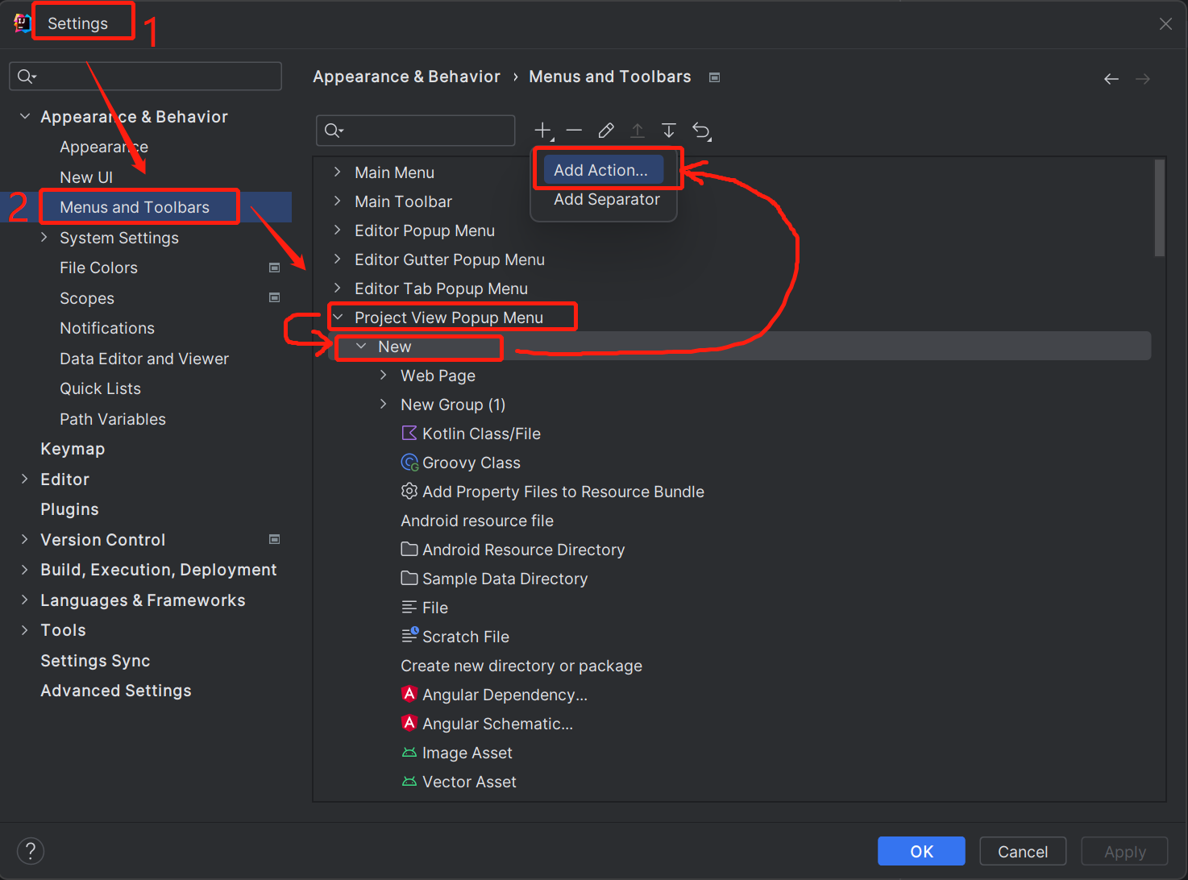Click the Move Up arrow icon

(638, 130)
